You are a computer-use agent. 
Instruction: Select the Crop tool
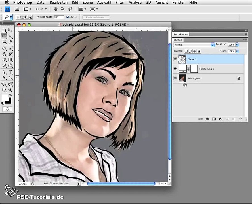pyautogui.click(x=4, y=42)
